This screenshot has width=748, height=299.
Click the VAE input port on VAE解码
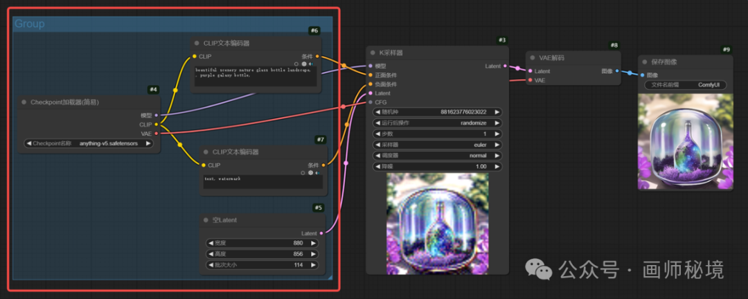[x=530, y=80]
